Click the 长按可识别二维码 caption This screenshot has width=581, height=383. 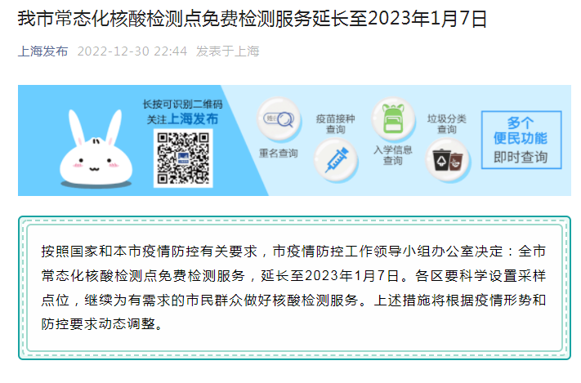tap(183, 105)
